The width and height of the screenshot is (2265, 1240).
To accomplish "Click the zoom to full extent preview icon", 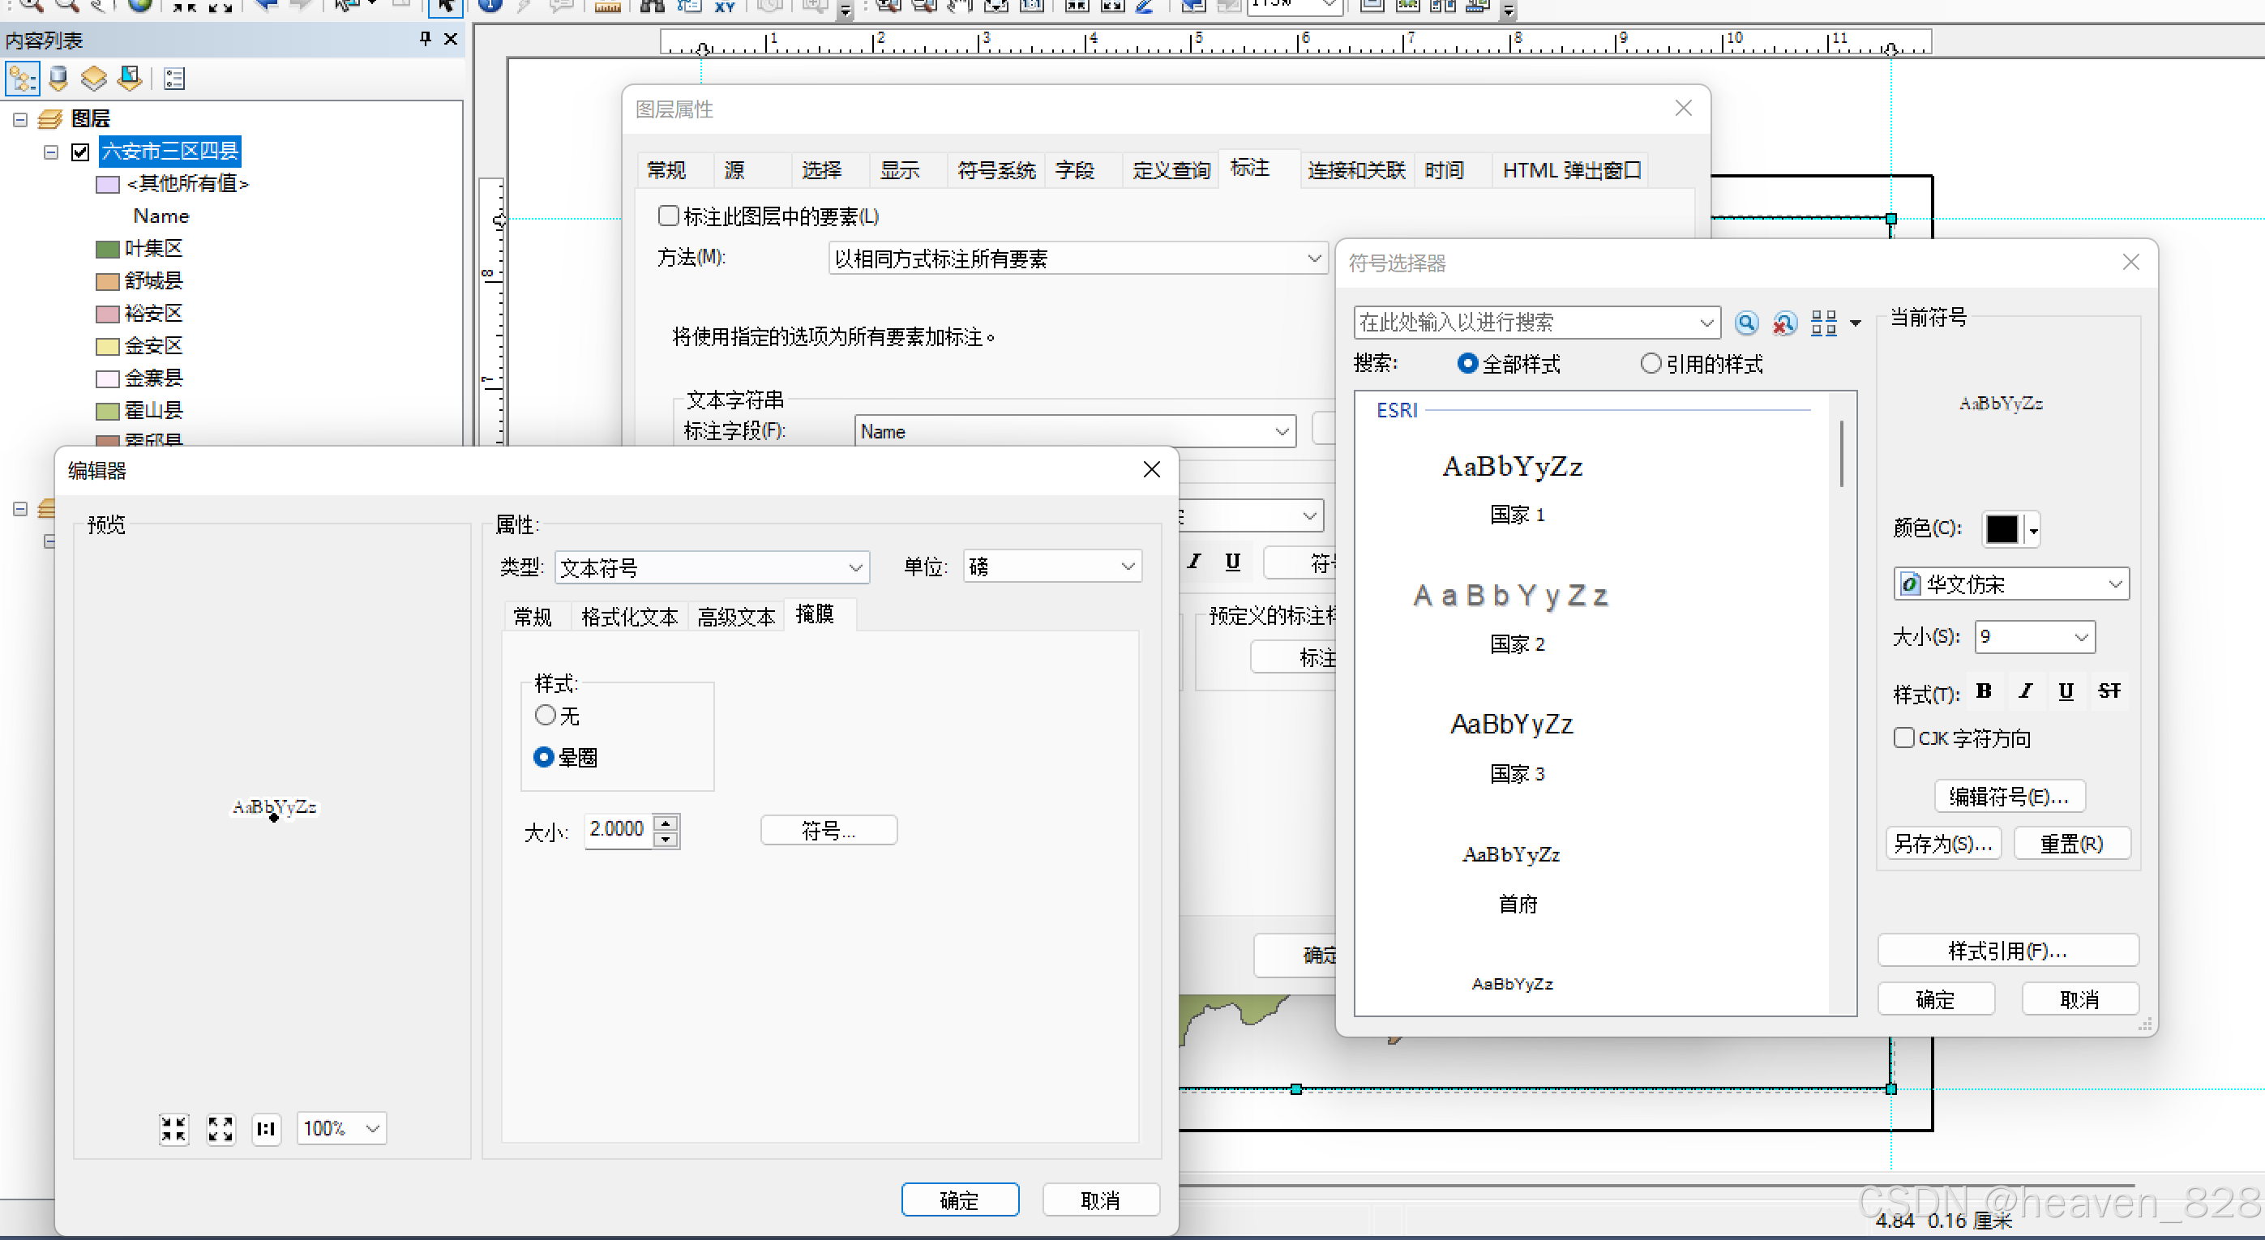I will pos(221,1128).
